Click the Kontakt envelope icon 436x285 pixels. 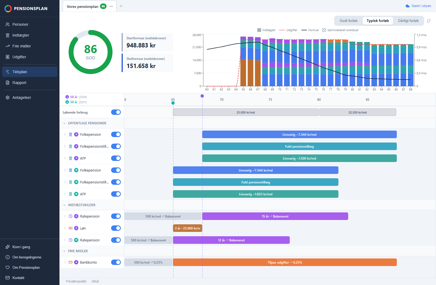click(8, 278)
